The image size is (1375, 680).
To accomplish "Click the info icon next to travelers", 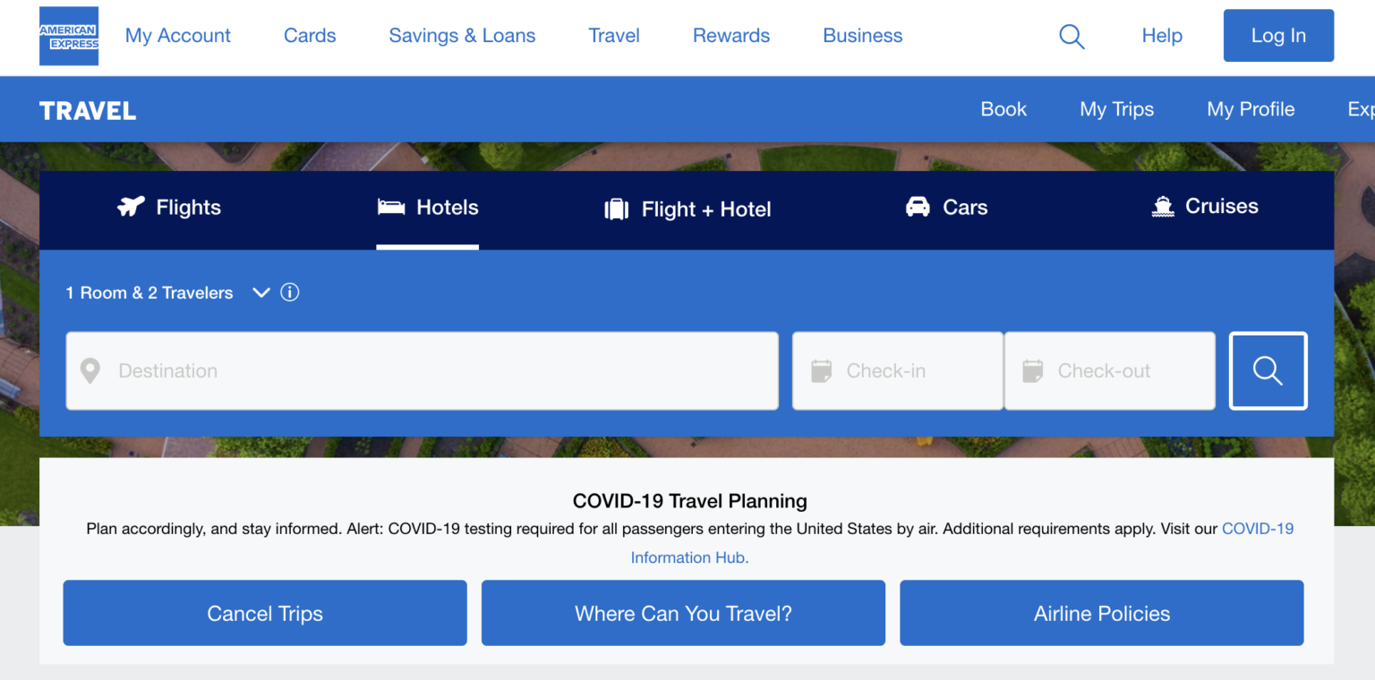I will pos(289,293).
